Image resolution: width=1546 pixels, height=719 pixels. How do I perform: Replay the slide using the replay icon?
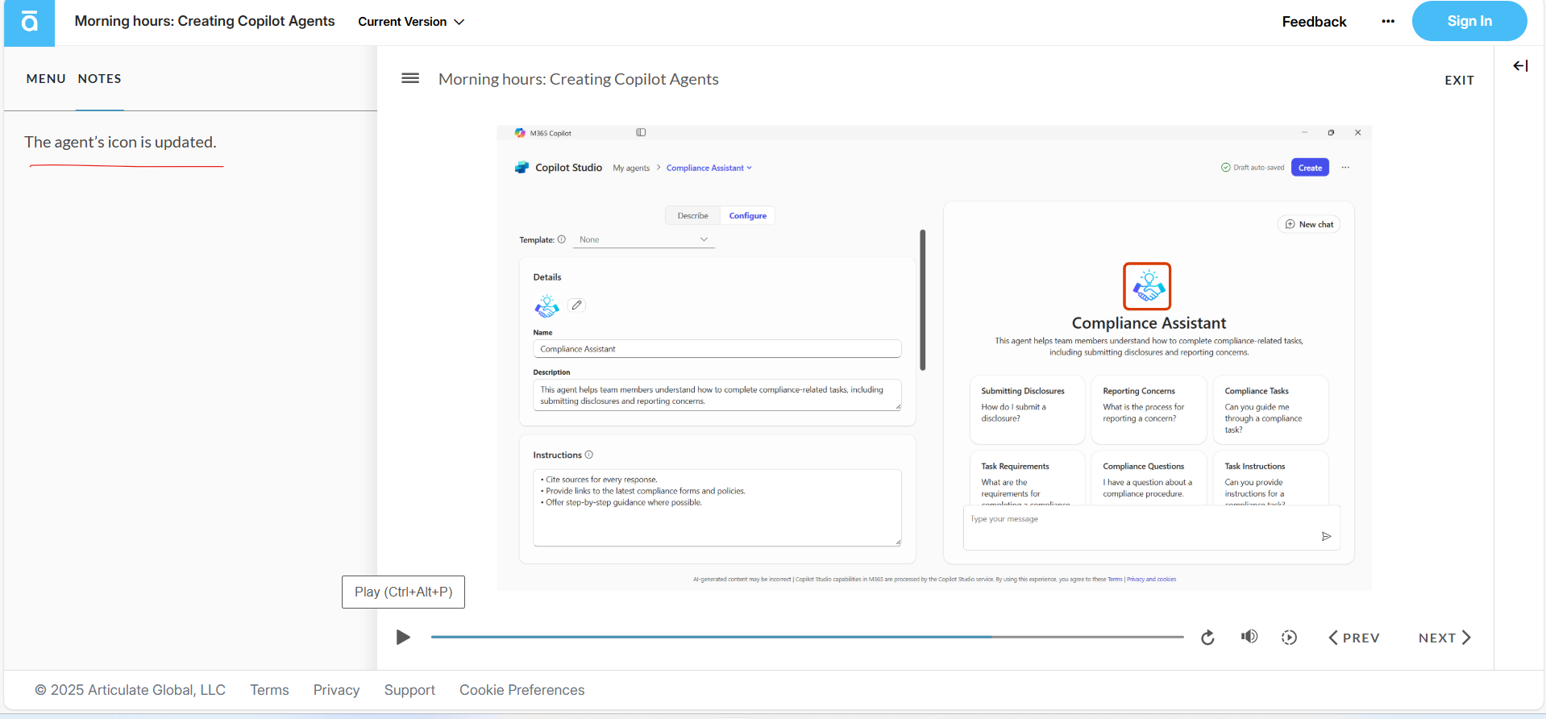1207,638
